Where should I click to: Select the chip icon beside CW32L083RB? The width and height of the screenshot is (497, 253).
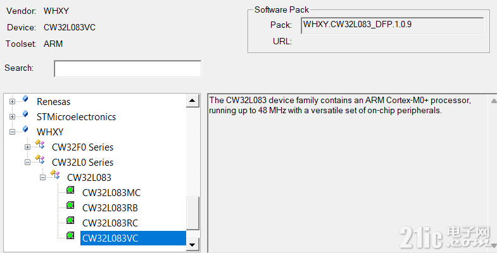click(70, 205)
